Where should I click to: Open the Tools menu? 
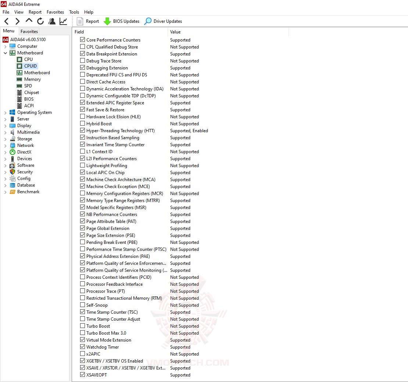(x=74, y=12)
